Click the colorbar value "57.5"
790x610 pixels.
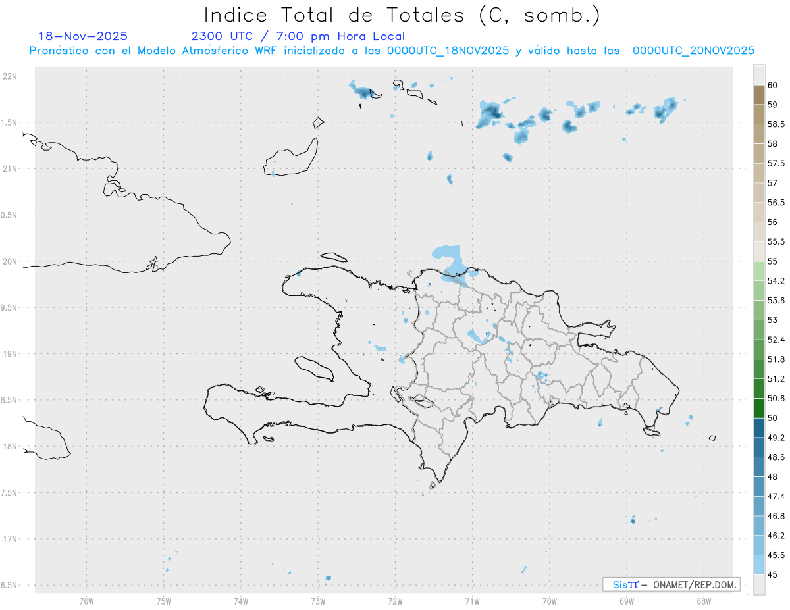pyautogui.click(x=776, y=163)
